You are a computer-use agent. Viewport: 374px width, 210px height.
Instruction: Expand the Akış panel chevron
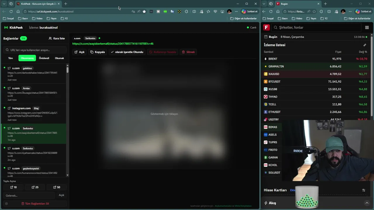click(x=367, y=203)
